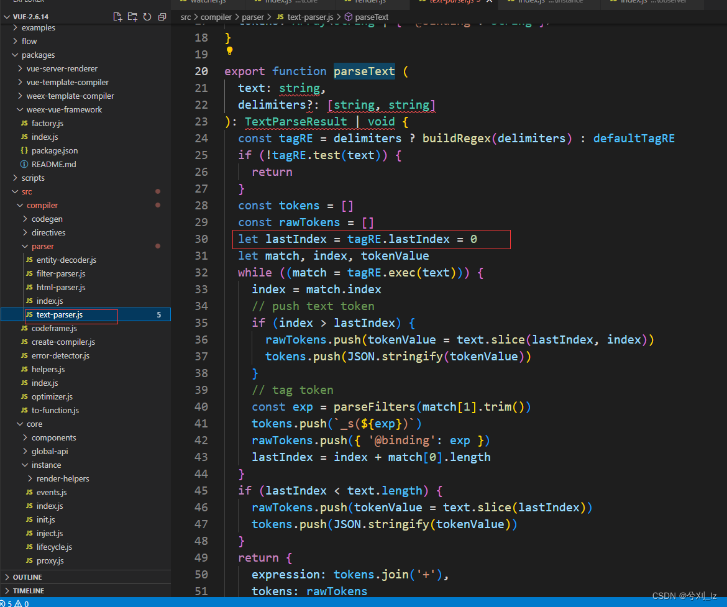
Task: Open html-parser.js file
Action: click(61, 288)
